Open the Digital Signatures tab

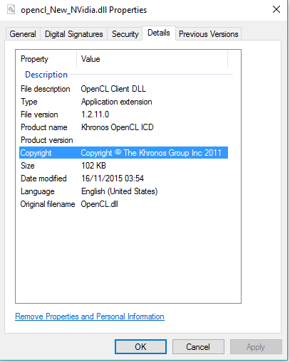[74, 34]
